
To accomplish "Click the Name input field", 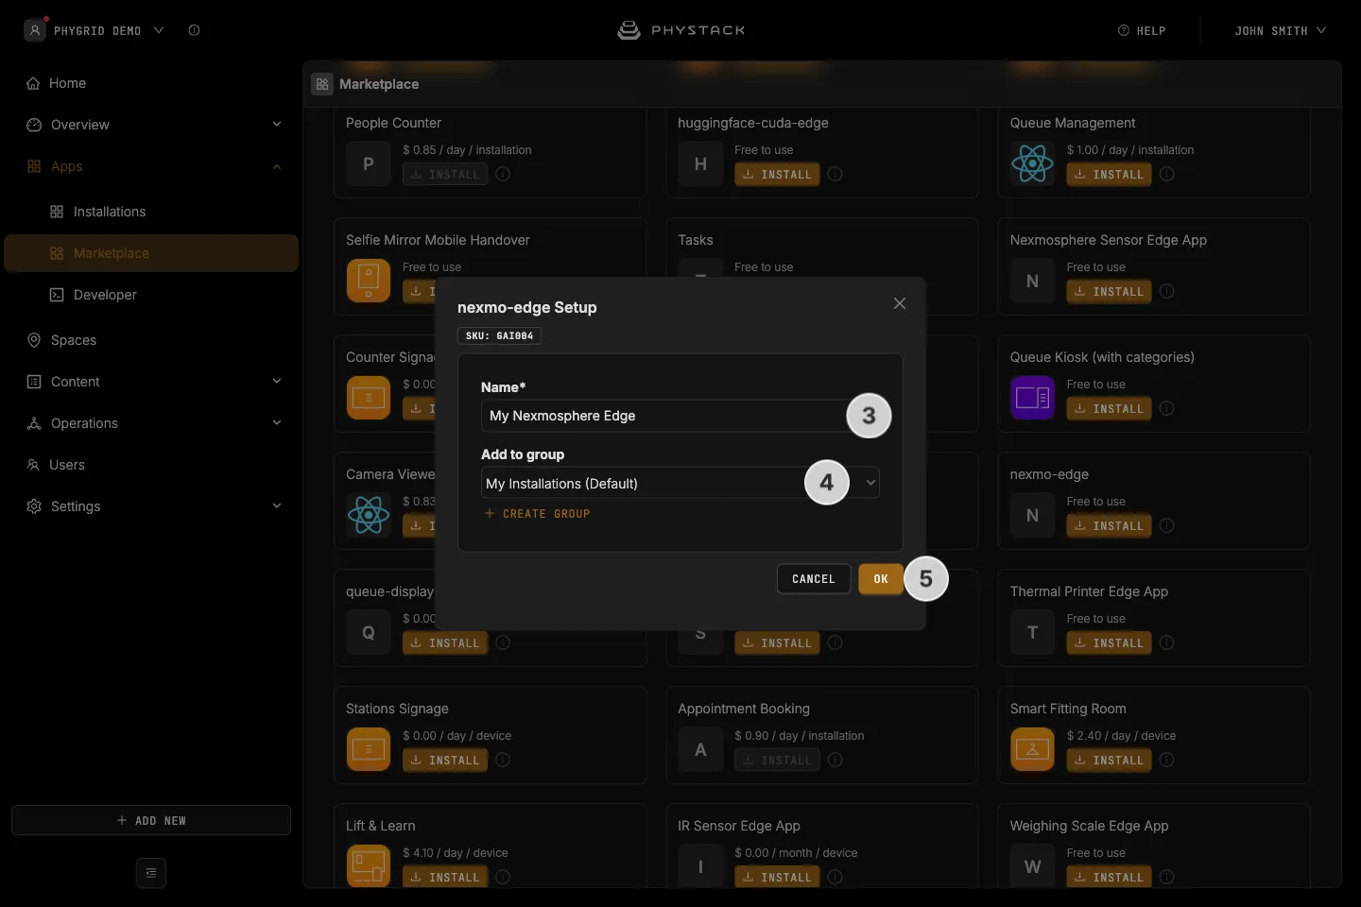I will (x=680, y=416).
